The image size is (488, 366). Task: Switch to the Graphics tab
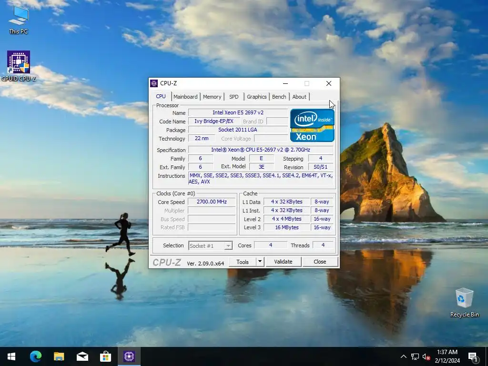pyautogui.click(x=257, y=97)
